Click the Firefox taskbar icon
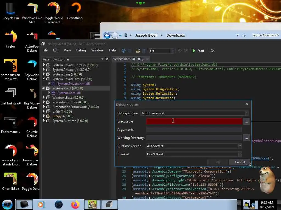Screen dimensions: 281x210 [75, 205]
